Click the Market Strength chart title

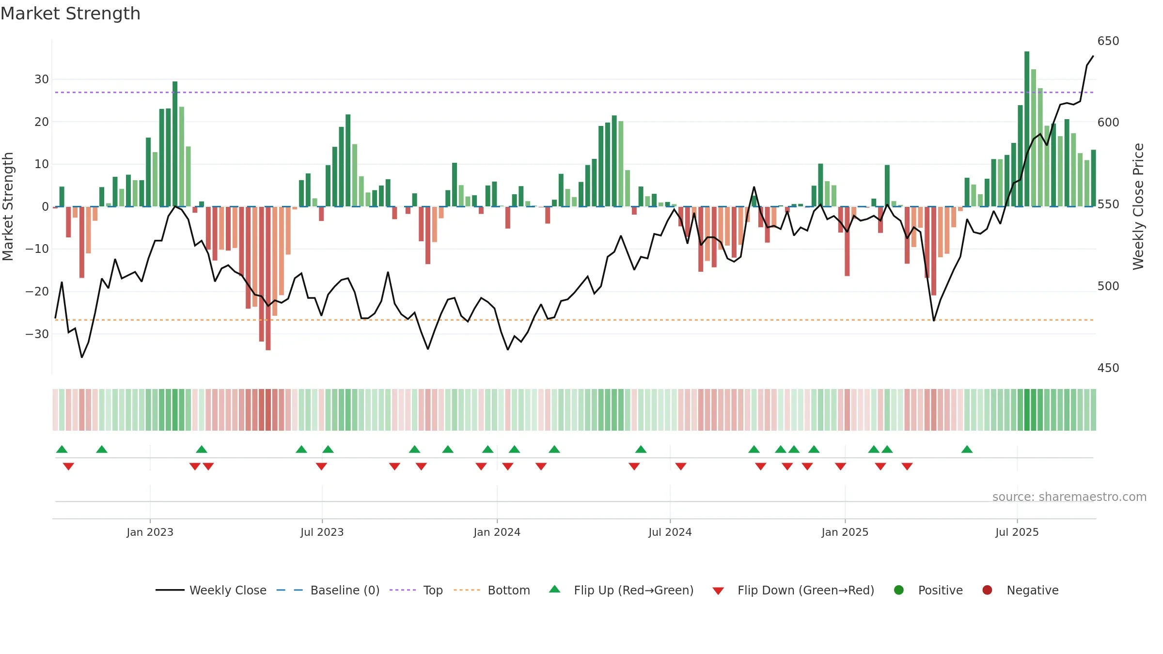[x=70, y=14]
